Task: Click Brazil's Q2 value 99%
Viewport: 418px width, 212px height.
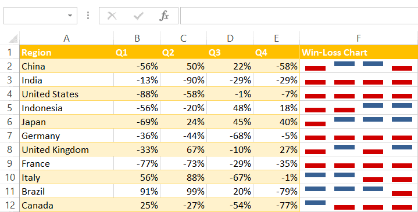Action: pyautogui.click(x=183, y=191)
